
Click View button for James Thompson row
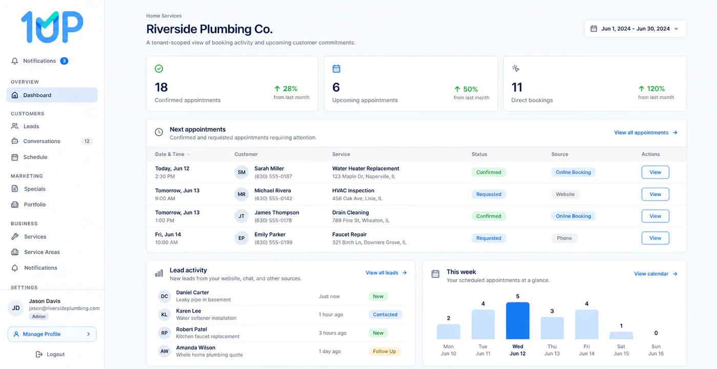(656, 216)
